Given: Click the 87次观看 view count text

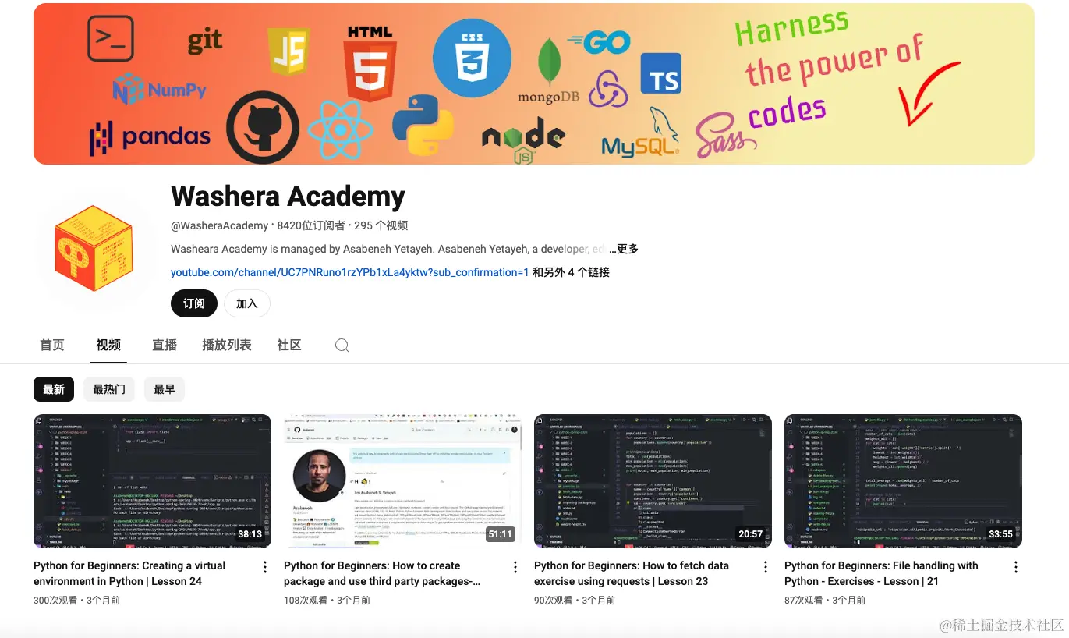Looking at the screenshot, I should [803, 601].
